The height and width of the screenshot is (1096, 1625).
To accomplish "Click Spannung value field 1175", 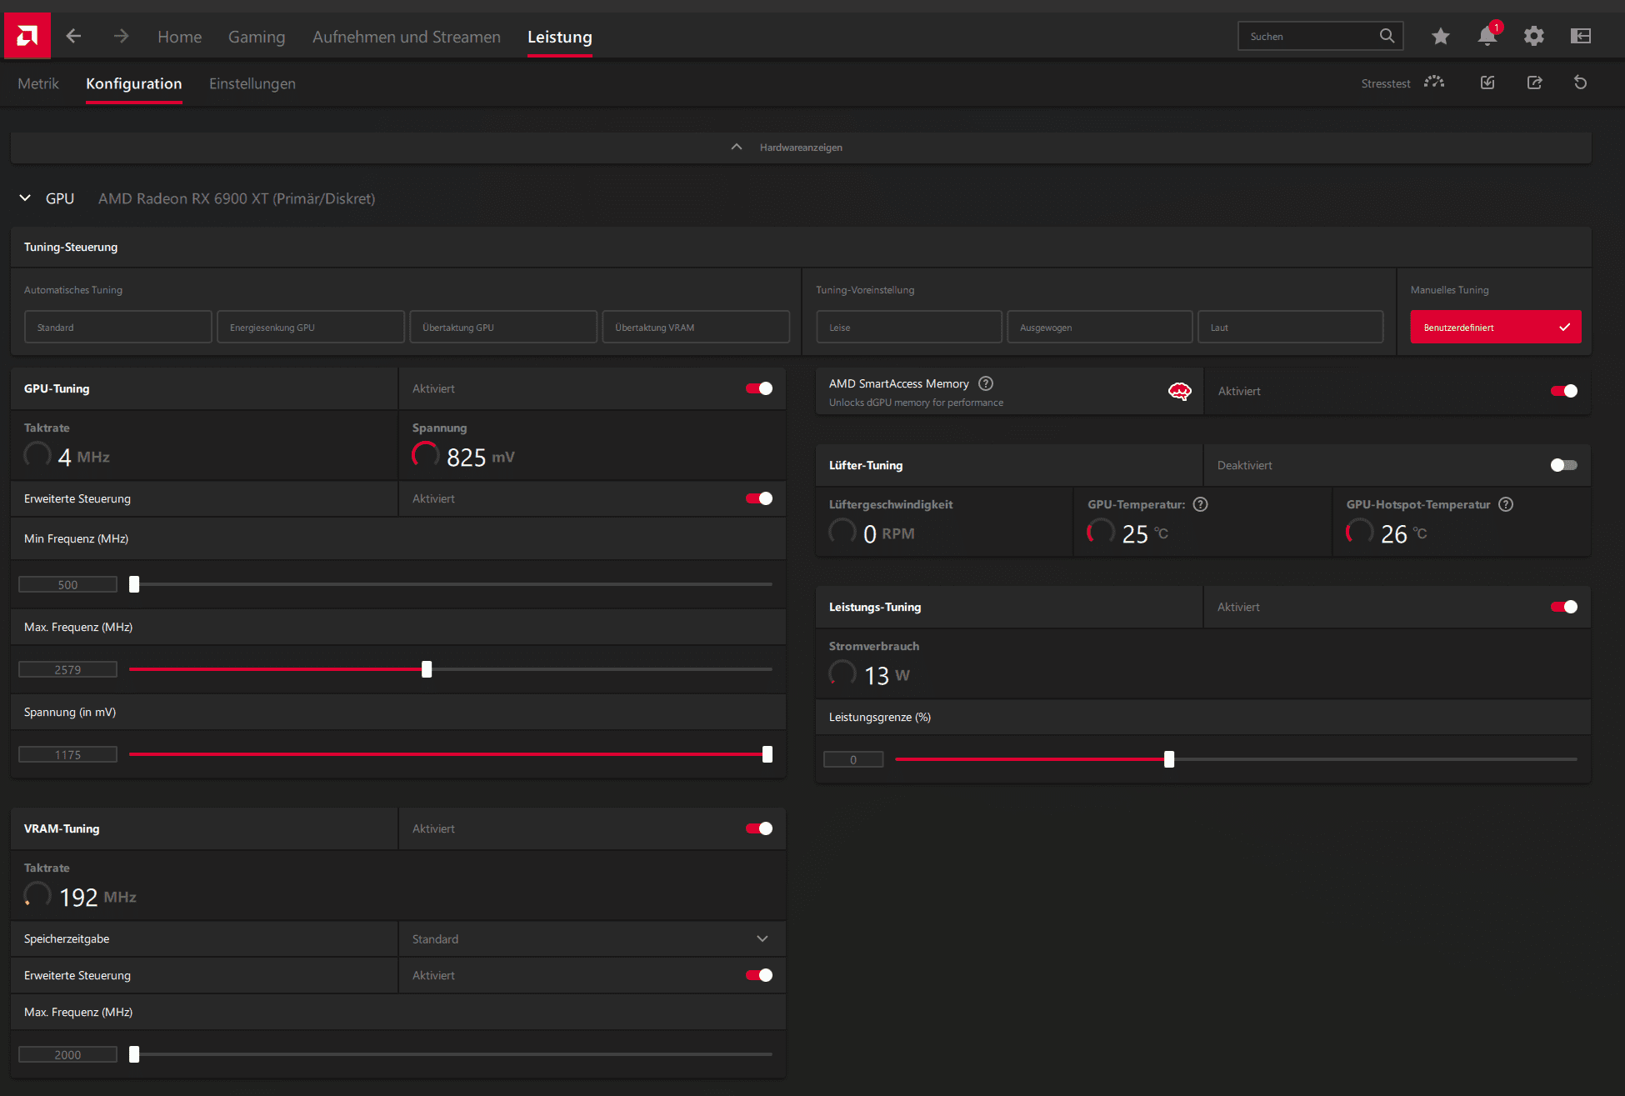I will pyautogui.click(x=67, y=755).
